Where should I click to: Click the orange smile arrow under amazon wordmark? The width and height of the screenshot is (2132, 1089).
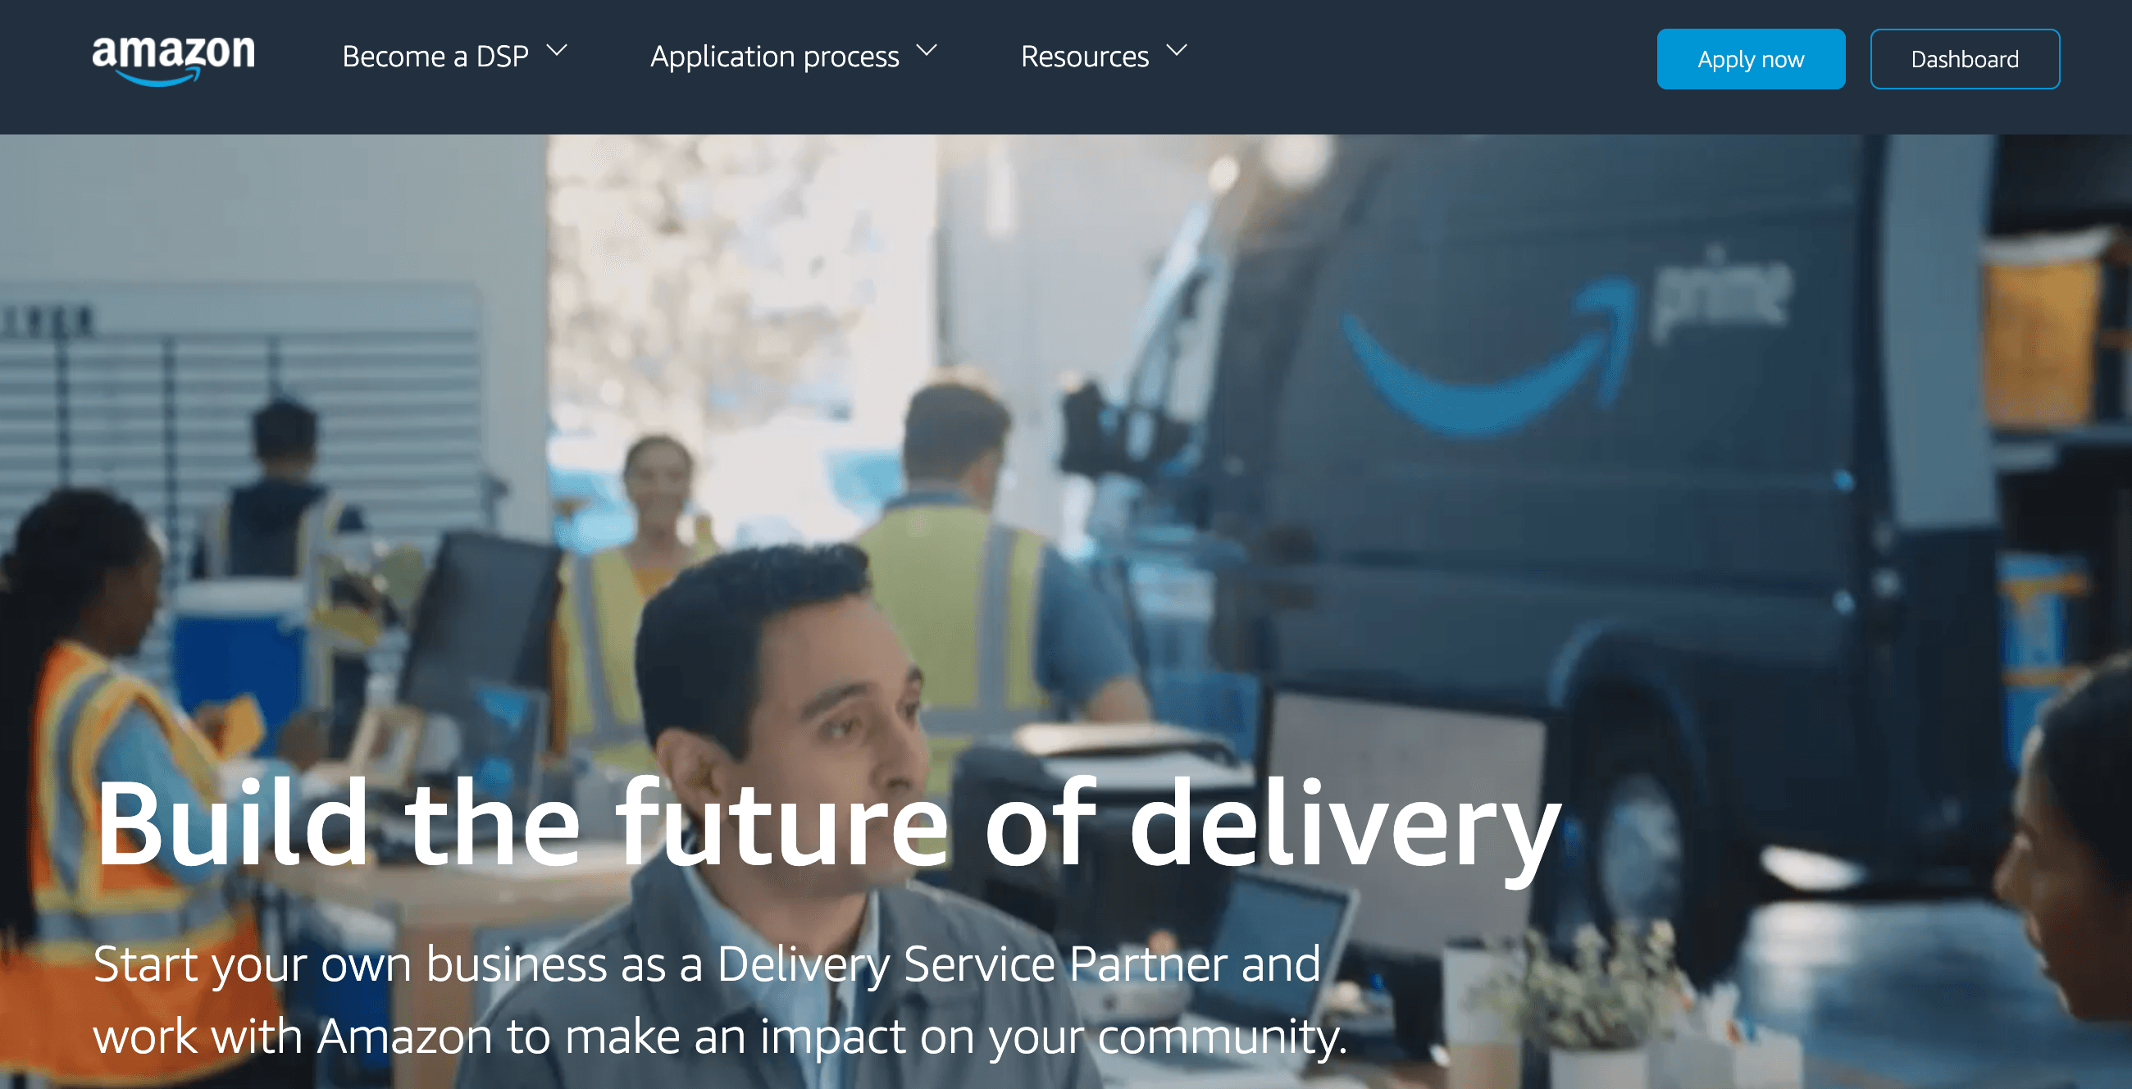point(157,78)
